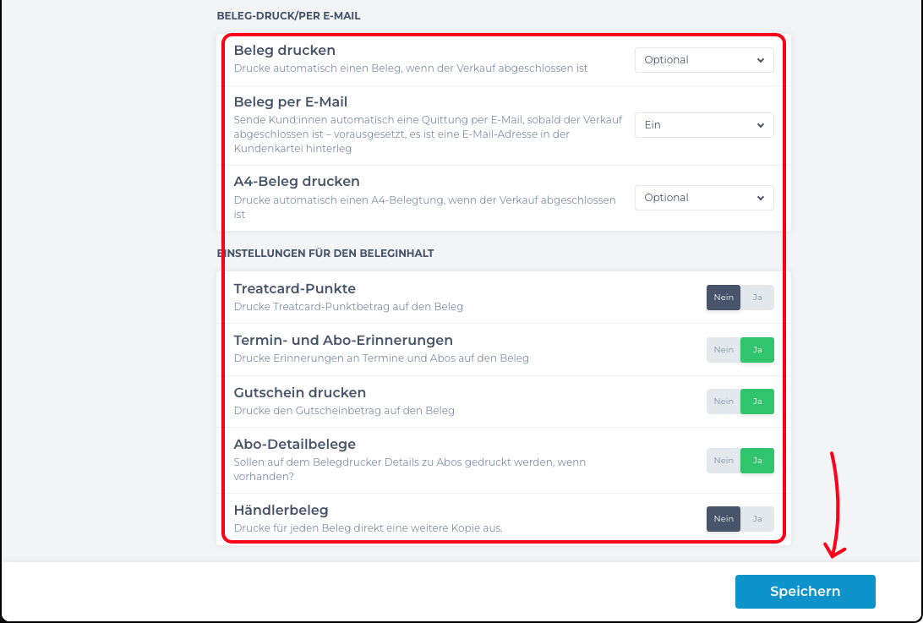Click the 'Händlerbeleg' setting title
The image size is (923, 623).
tap(281, 511)
